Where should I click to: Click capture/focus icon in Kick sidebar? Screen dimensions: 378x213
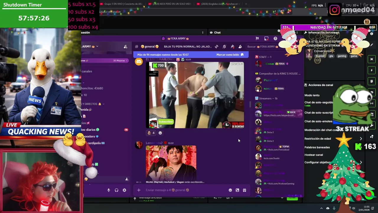pos(372,59)
